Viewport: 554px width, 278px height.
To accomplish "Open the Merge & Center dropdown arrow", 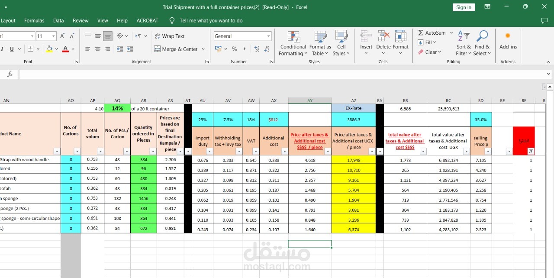I will [203, 49].
